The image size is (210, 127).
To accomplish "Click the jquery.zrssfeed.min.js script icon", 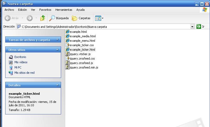I will (x=67, y=67).
